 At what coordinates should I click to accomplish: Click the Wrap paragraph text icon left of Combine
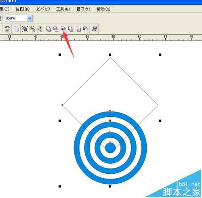pyautogui.click(x=7, y=29)
